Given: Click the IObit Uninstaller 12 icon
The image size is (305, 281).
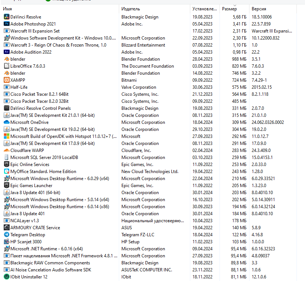Looking at the screenshot, I should tap(7, 277).
